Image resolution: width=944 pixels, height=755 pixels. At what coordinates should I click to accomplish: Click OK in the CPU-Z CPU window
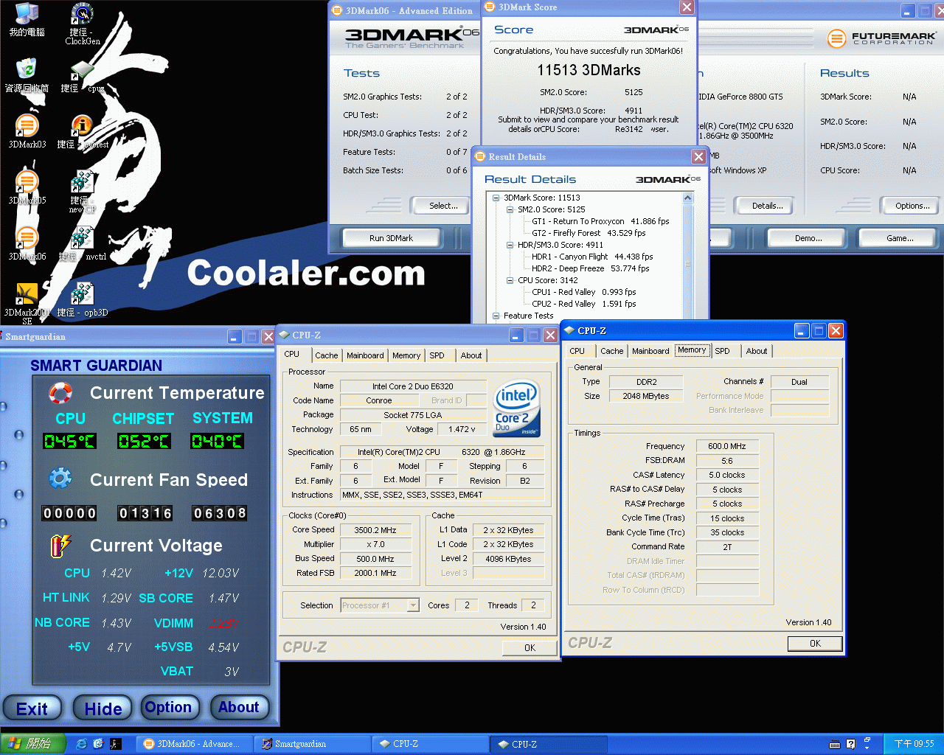(x=530, y=648)
